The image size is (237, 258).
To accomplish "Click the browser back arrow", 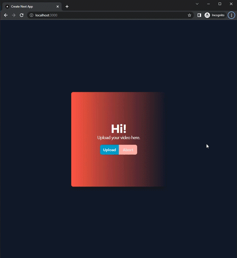I will pos(6,15).
